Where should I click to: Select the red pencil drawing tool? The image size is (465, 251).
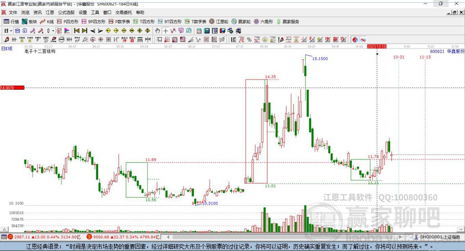click(6, 40)
